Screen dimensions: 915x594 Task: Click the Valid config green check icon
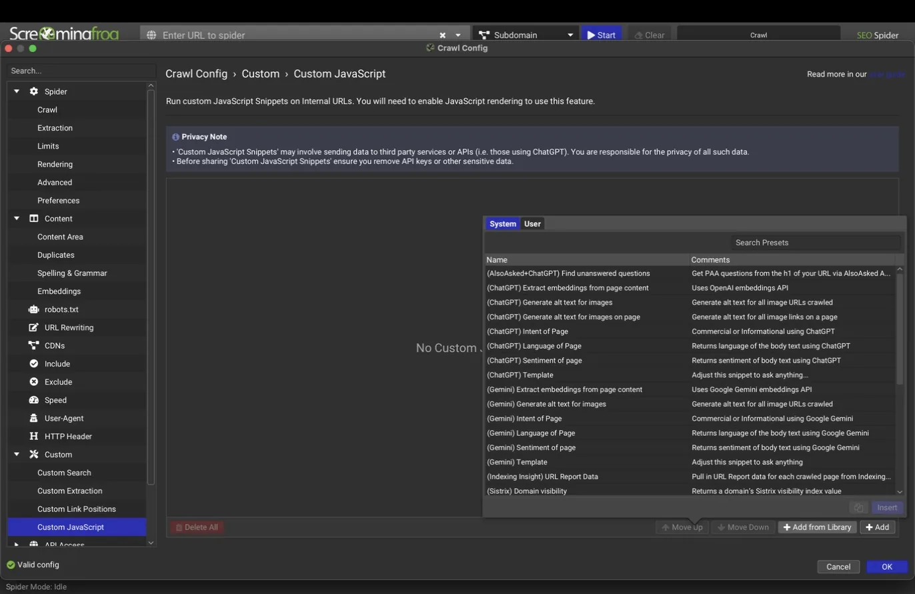tap(11, 565)
